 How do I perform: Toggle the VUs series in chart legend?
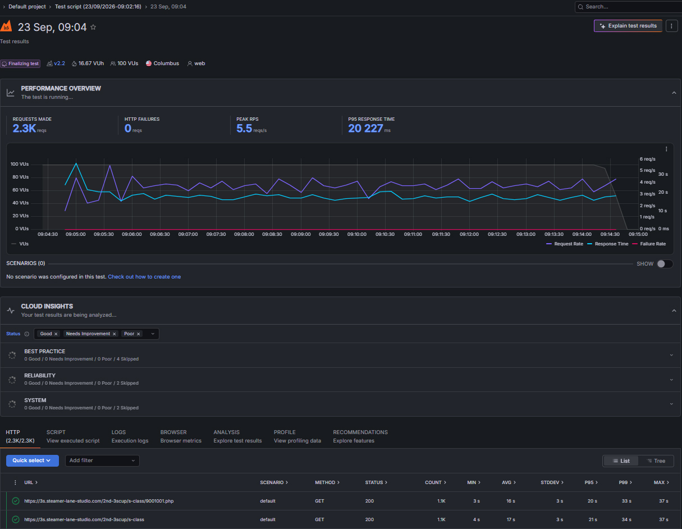20,244
